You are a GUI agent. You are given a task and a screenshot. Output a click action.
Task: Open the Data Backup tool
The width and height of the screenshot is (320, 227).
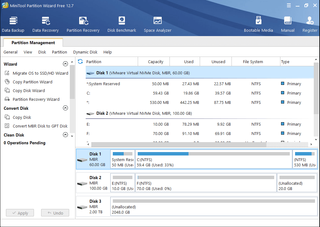13,24
